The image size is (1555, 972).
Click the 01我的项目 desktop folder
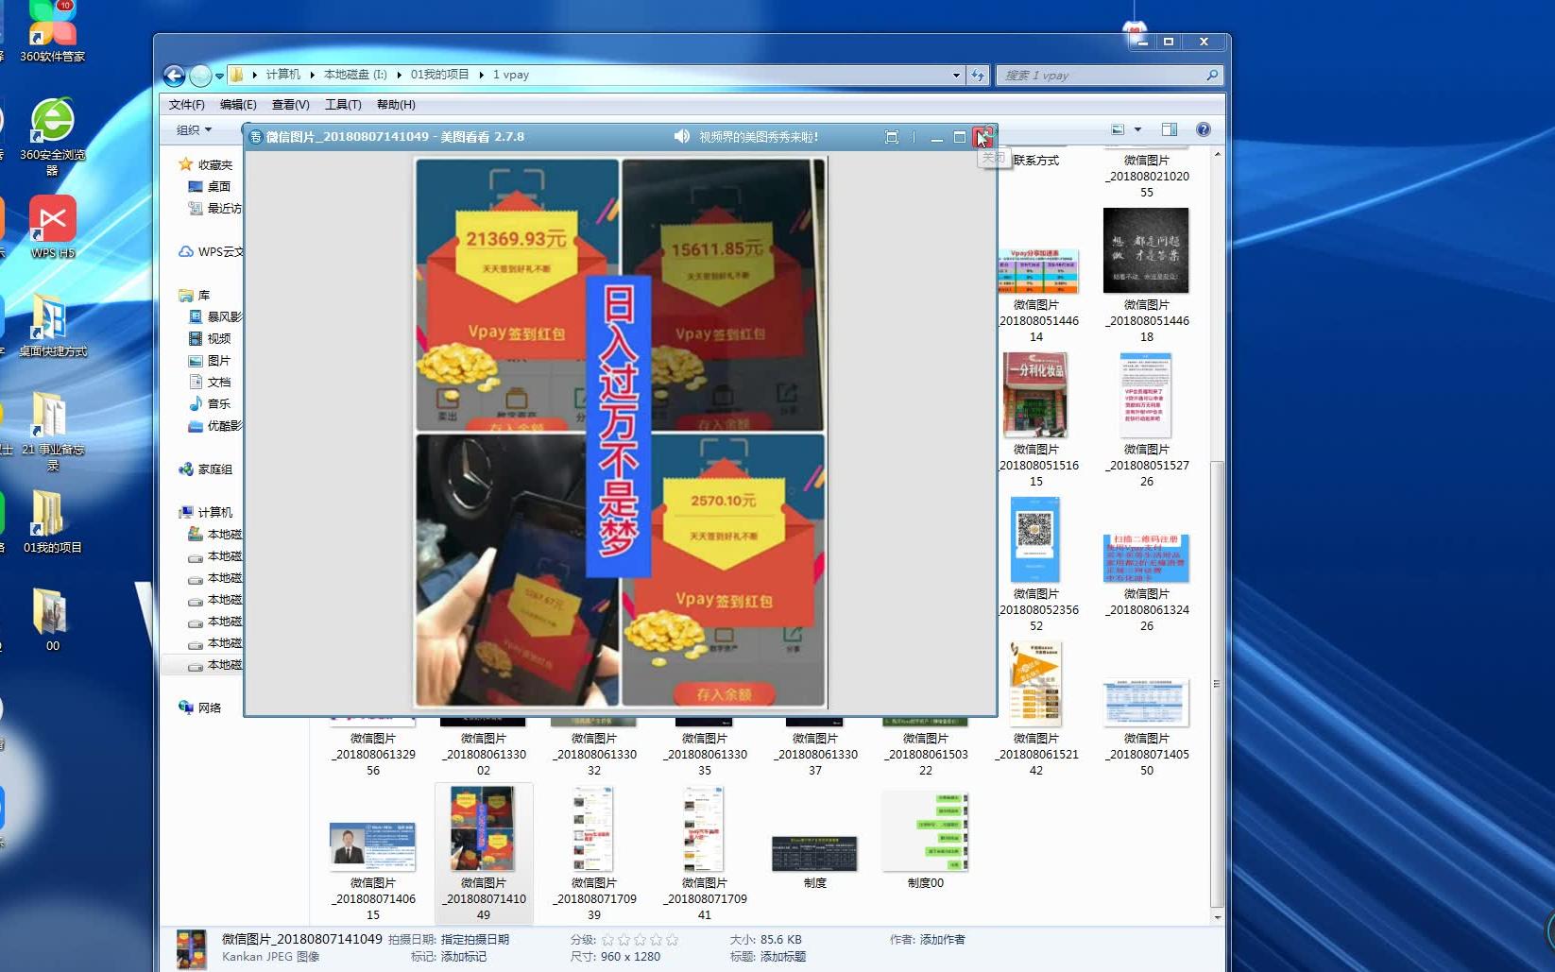52,522
